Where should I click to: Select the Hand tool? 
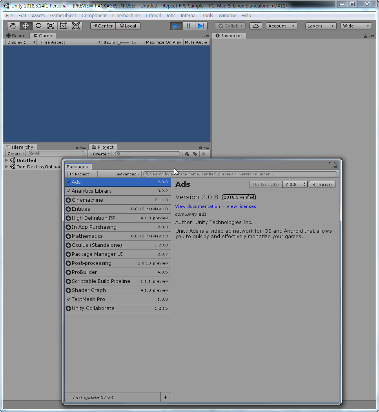(13, 26)
